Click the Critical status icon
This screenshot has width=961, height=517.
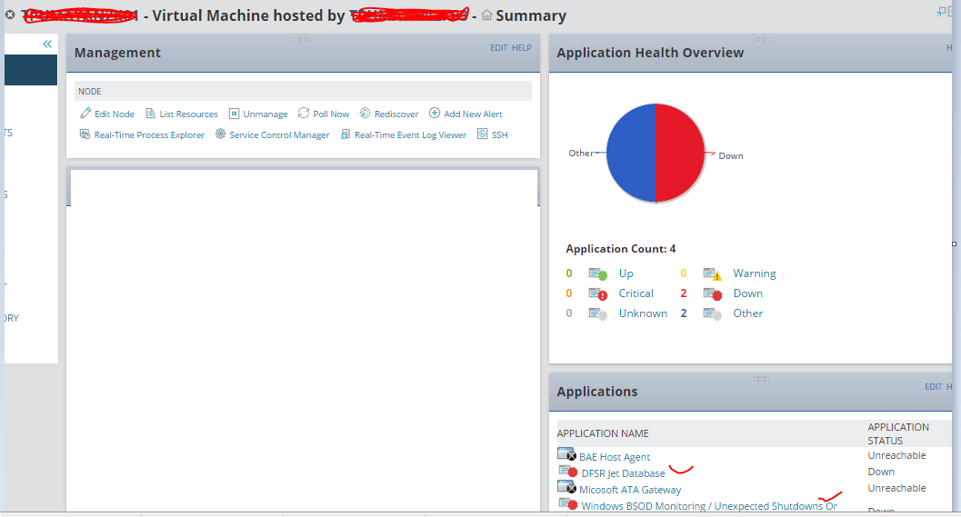click(x=597, y=294)
